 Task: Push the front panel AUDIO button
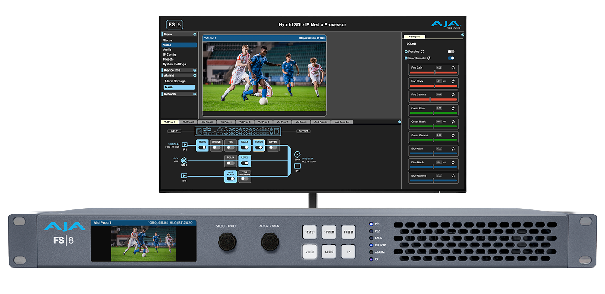tap(329, 252)
